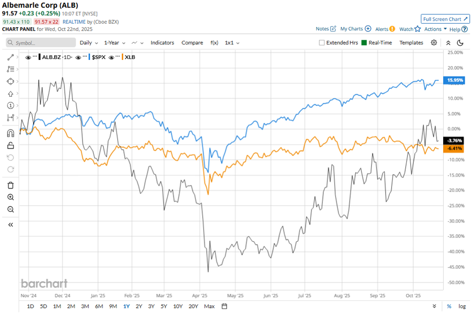475x314 pixels.
Task: Click the Full Screen Chart button
Action: pyautogui.click(x=445, y=19)
